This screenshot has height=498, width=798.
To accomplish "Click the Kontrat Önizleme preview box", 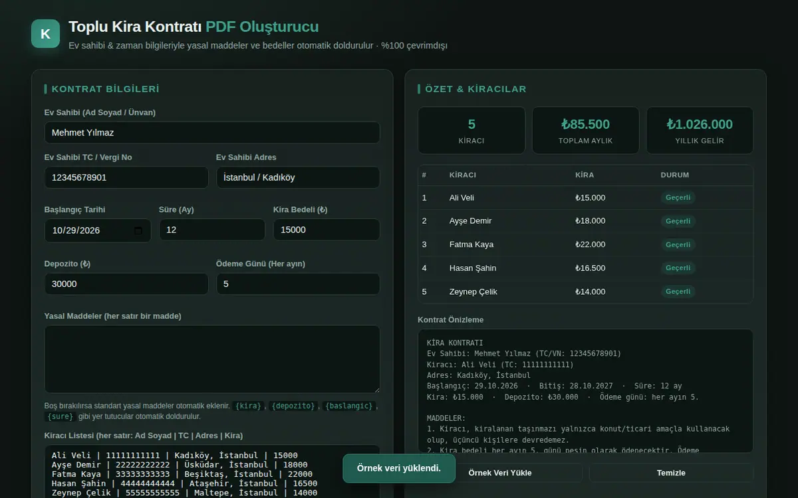I will 585,391.
